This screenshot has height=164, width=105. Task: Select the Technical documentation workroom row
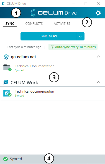click(52, 93)
